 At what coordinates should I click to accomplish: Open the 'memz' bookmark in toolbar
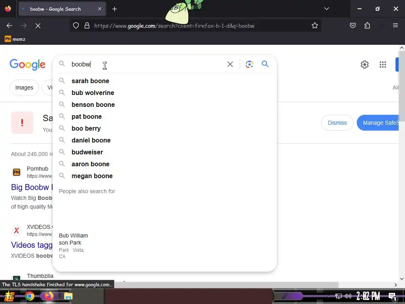pyautogui.click(x=15, y=39)
